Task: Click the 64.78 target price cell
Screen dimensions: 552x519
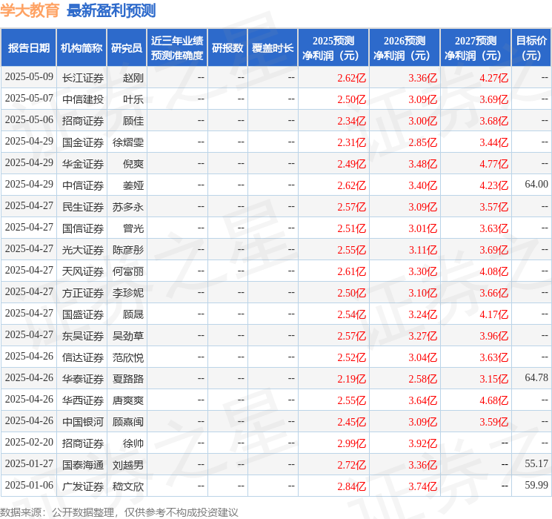Action: click(536, 378)
